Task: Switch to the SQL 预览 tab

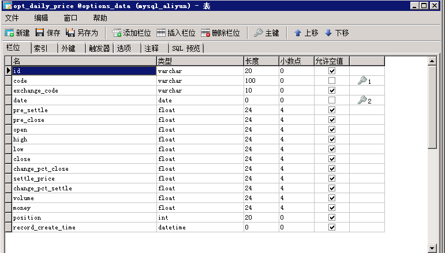Action: coord(186,48)
